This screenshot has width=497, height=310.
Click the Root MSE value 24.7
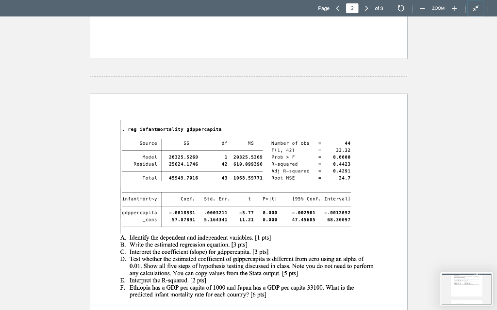tap(346, 178)
